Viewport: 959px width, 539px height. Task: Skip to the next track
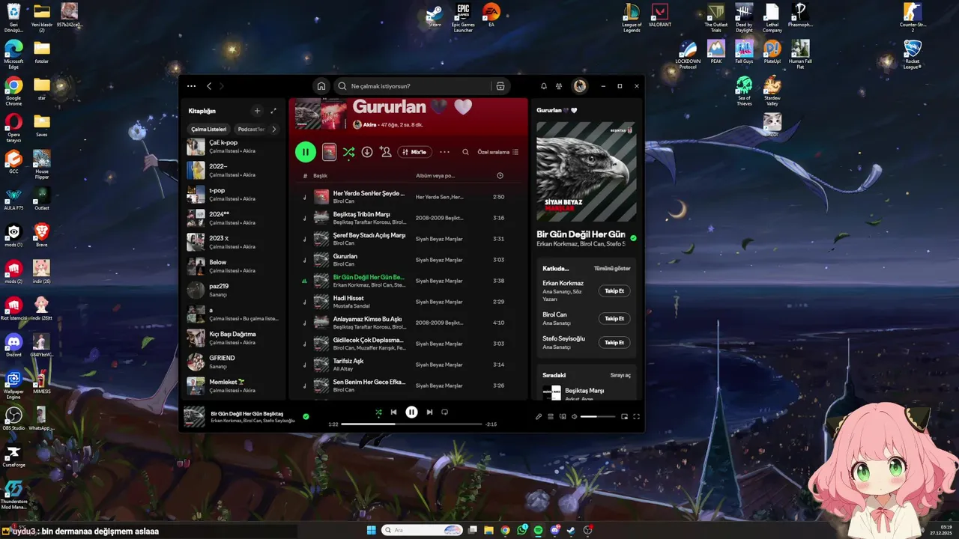coord(429,412)
